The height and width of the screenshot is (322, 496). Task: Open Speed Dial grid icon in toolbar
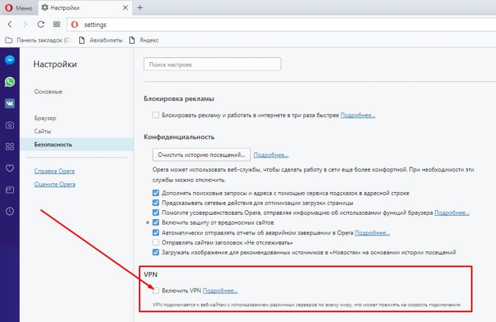[x=57, y=24]
